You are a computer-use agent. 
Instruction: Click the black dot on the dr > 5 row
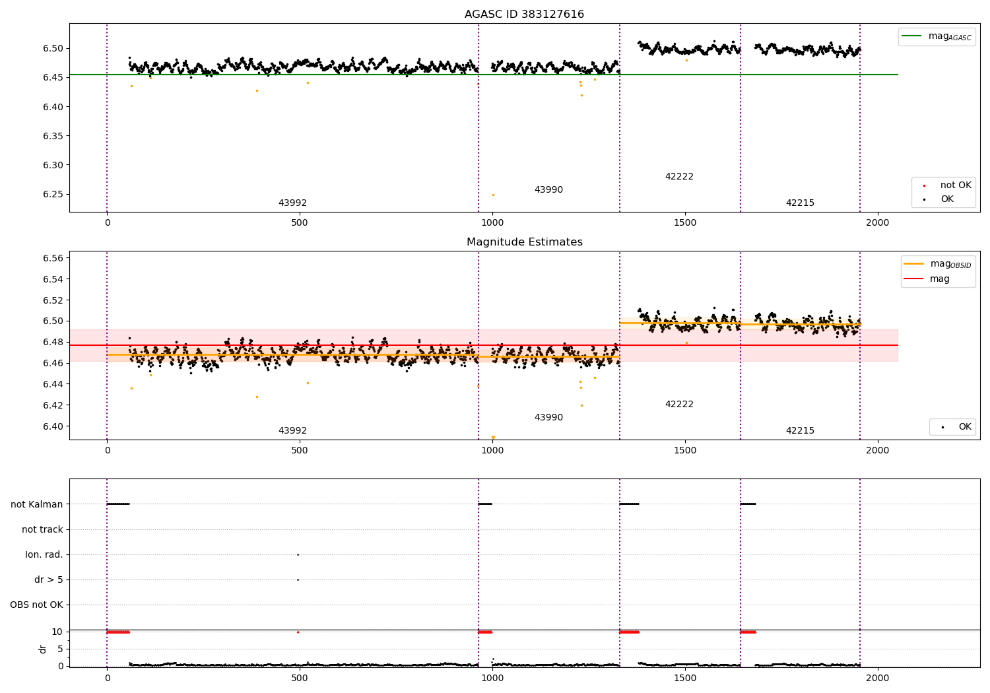[x=298, y=579]
